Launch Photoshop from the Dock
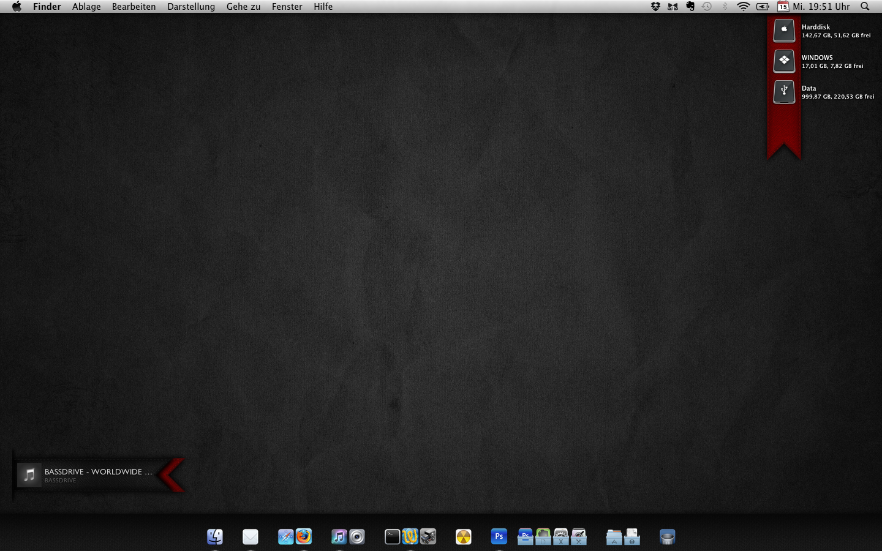The height and width of the screenshot is (551, 882). click(499, 537)
